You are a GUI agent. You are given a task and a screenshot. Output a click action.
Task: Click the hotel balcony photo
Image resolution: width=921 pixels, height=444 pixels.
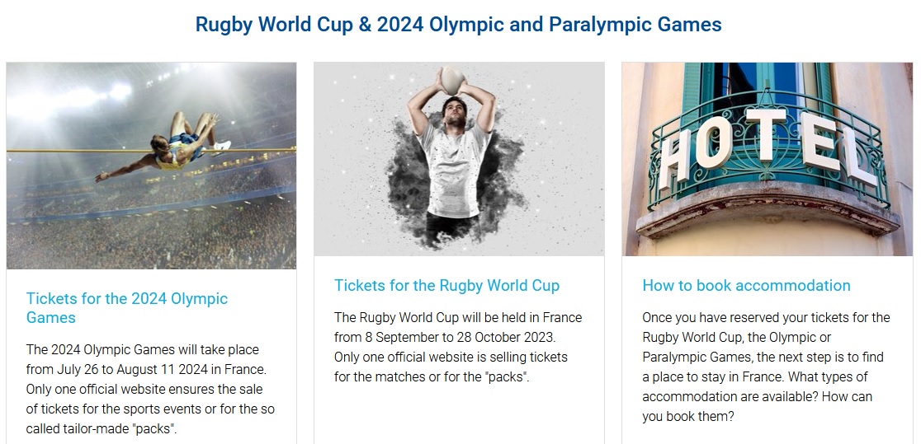767,159
